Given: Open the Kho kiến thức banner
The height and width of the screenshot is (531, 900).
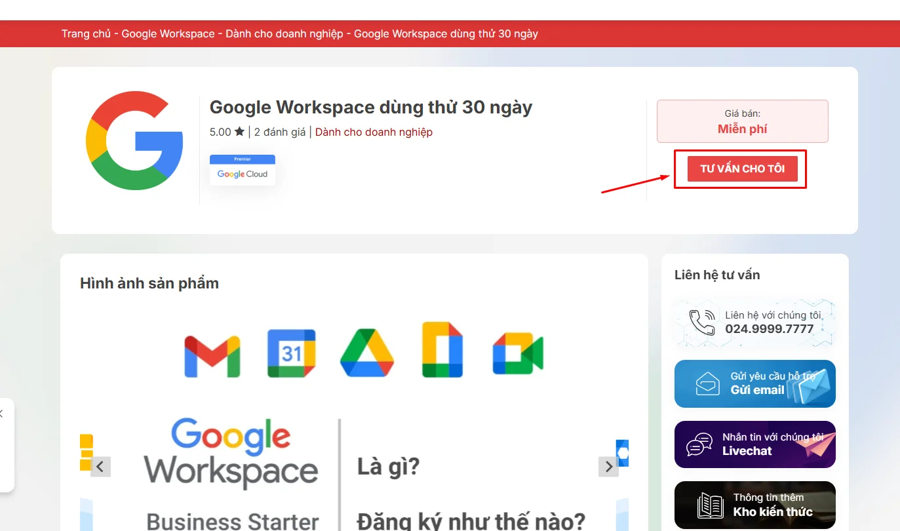Looking at the screenshot, I should 754,505.
